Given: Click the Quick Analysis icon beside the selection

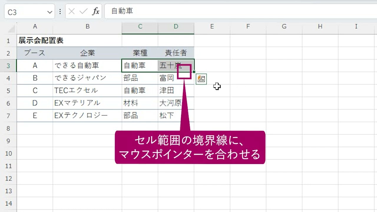Looking at the screenshot, I should (201, 79).
